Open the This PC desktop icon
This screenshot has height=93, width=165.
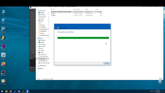click(x=3, y=12)
